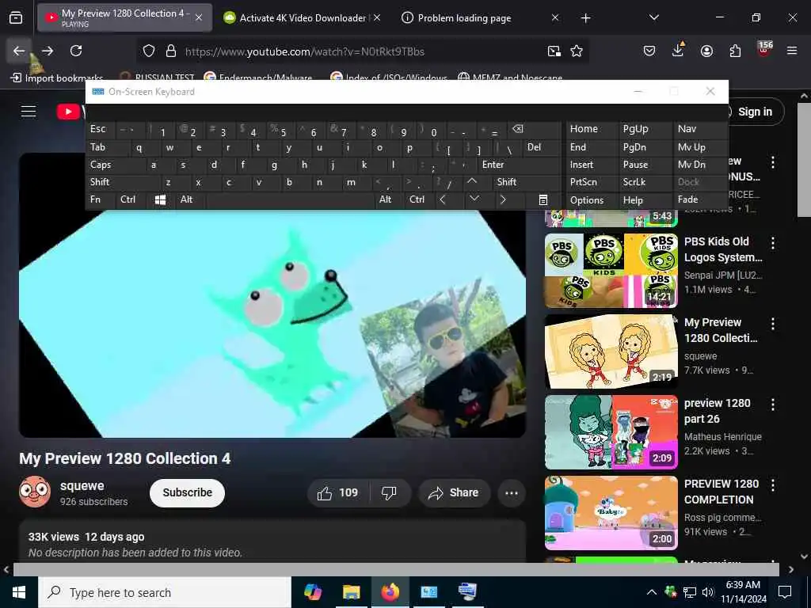This screenshot has height=608, width=811.
Task: Show hidden system tray icons chevron
Action: pos(652,592)
